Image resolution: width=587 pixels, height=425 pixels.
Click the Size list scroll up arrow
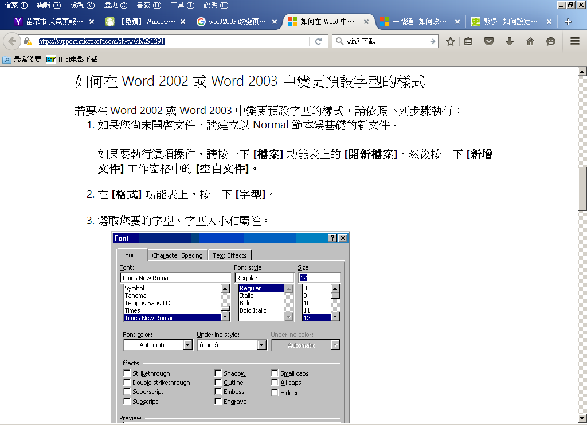click(x=335, y=289)
